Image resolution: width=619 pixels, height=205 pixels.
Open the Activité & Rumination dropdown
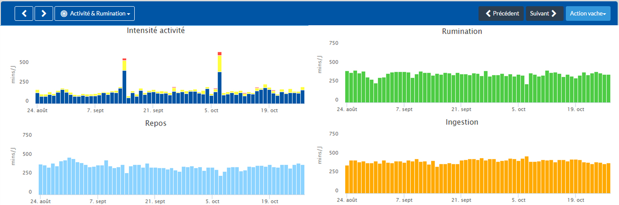pos(94,13)
